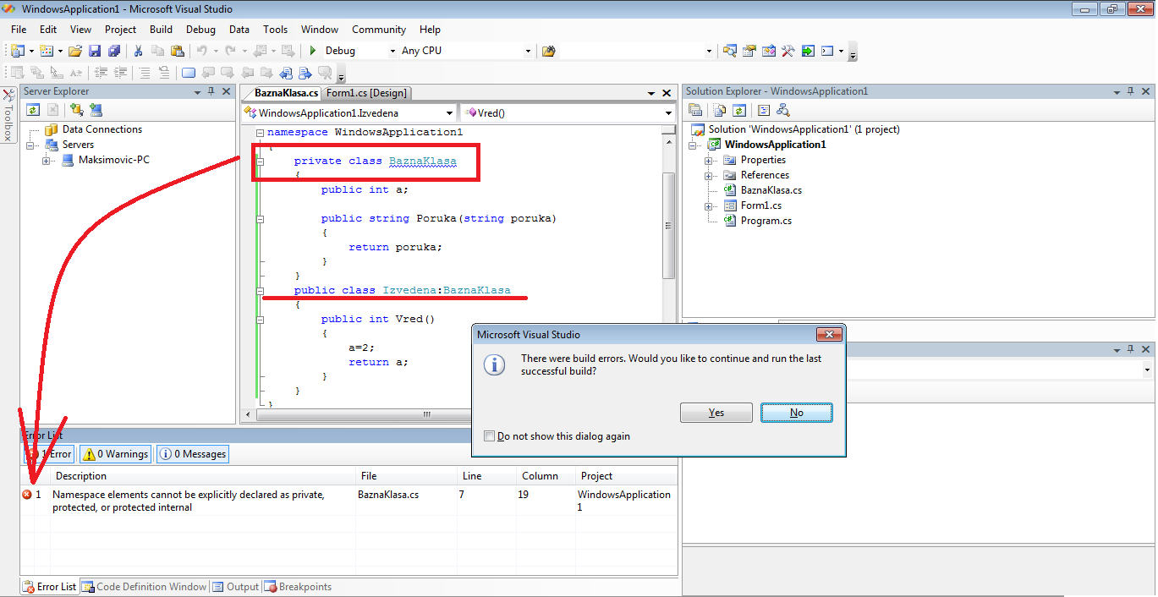
Task: Click the Save All toolbar icon
Action: click(113, 51)
